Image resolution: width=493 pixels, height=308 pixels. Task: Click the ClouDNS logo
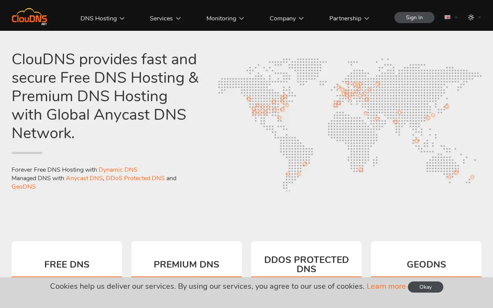30,17
